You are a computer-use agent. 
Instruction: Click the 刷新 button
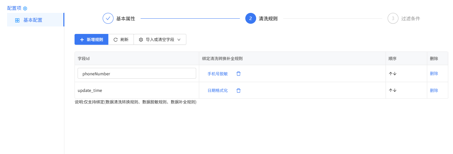121,39
